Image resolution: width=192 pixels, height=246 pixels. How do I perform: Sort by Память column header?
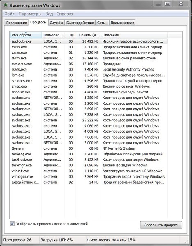click(x=88, y=35)
